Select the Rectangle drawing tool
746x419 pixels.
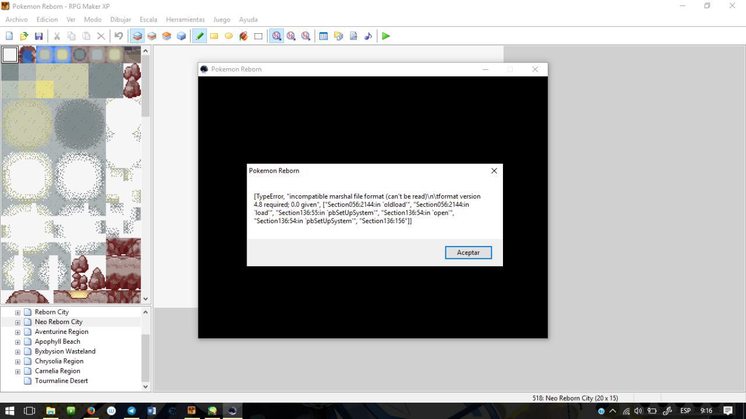click(x=214, y=36)
